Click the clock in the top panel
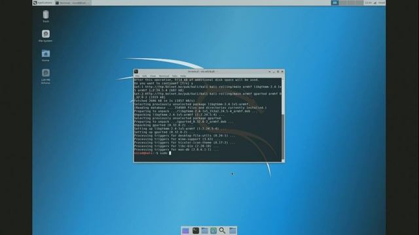The image size is (419, 235). [x=368, y=3]
